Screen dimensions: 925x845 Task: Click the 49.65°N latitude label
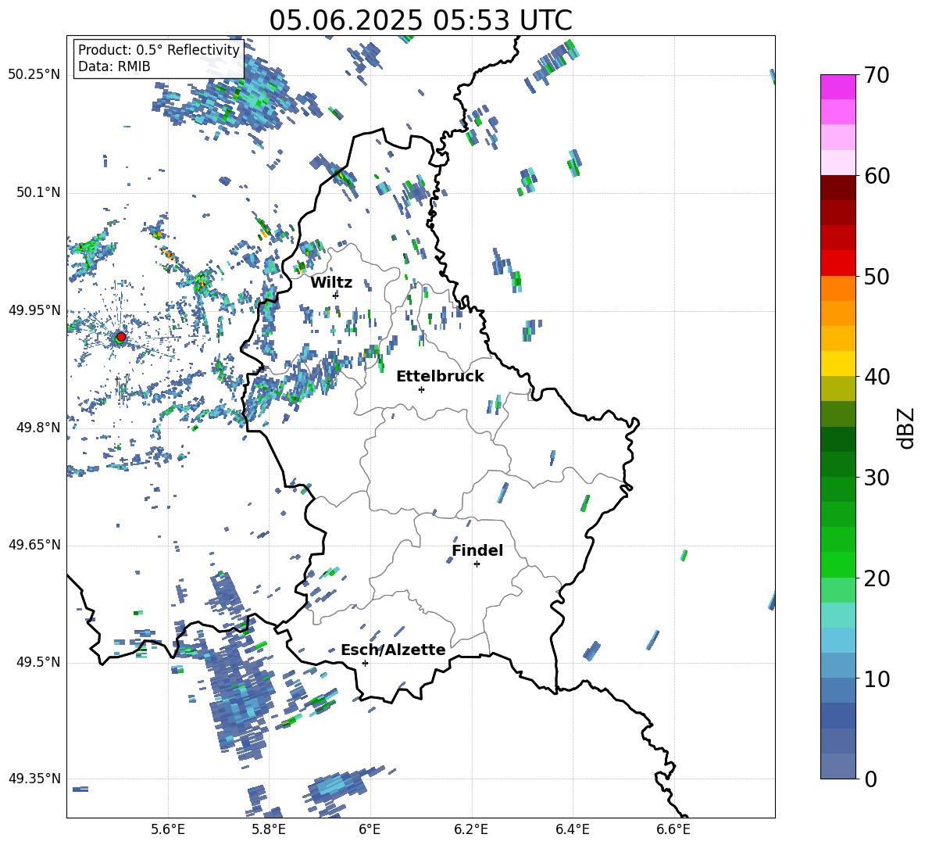[34, 544]
